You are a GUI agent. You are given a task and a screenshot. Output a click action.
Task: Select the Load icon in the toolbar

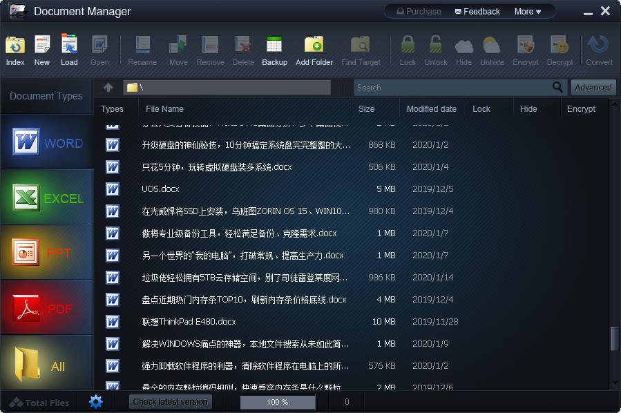pos(68,48)
